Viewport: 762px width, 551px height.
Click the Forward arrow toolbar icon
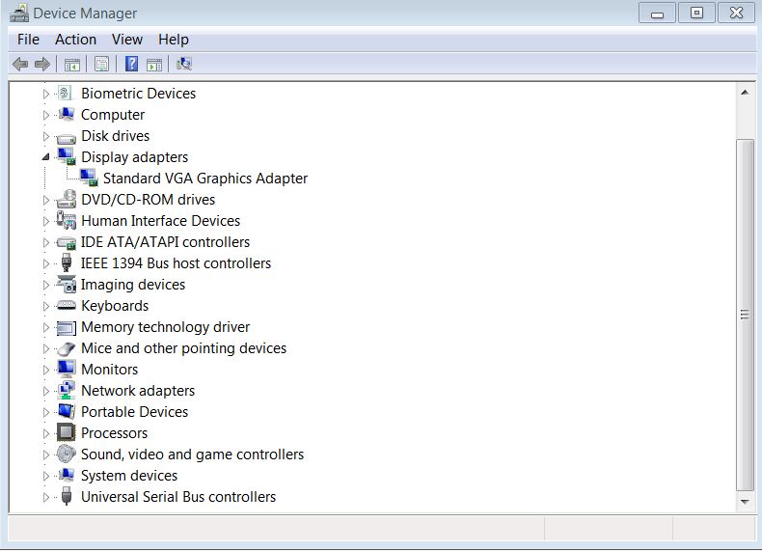pos(42,64)
